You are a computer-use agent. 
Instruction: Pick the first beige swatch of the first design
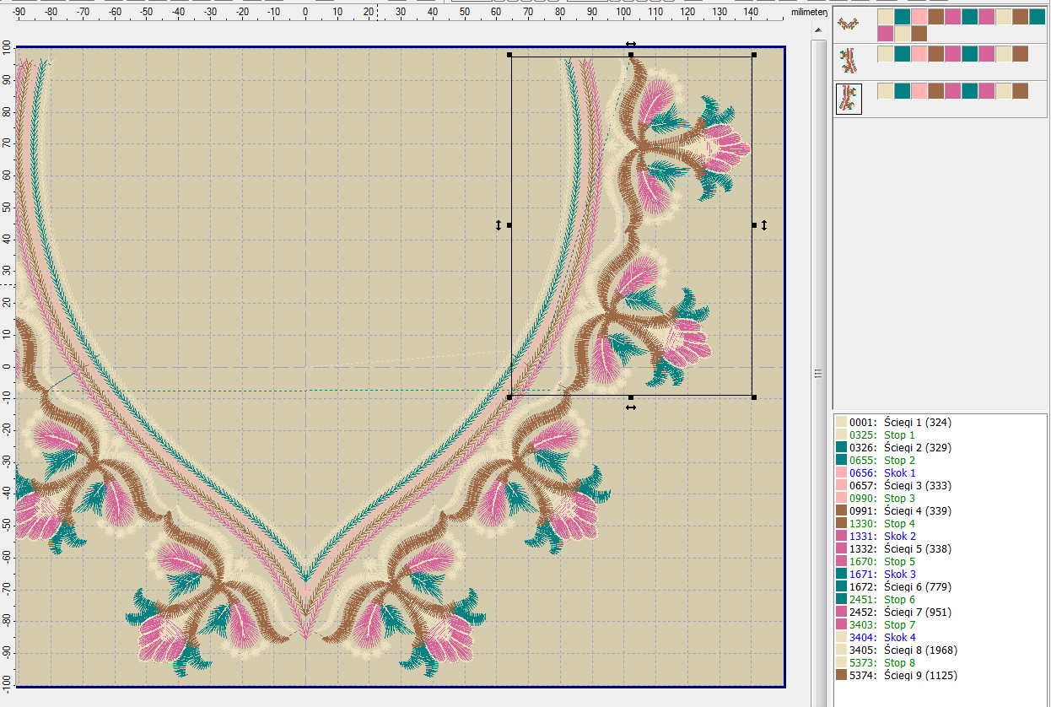[x=885, y=17]
